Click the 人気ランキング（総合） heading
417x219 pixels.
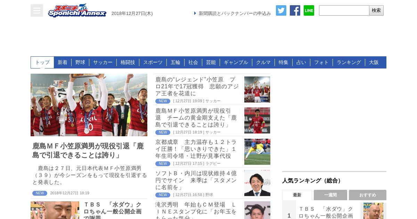312,181
